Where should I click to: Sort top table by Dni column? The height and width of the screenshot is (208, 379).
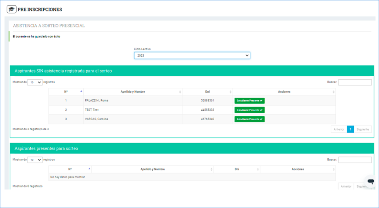[x=207, y=92]
